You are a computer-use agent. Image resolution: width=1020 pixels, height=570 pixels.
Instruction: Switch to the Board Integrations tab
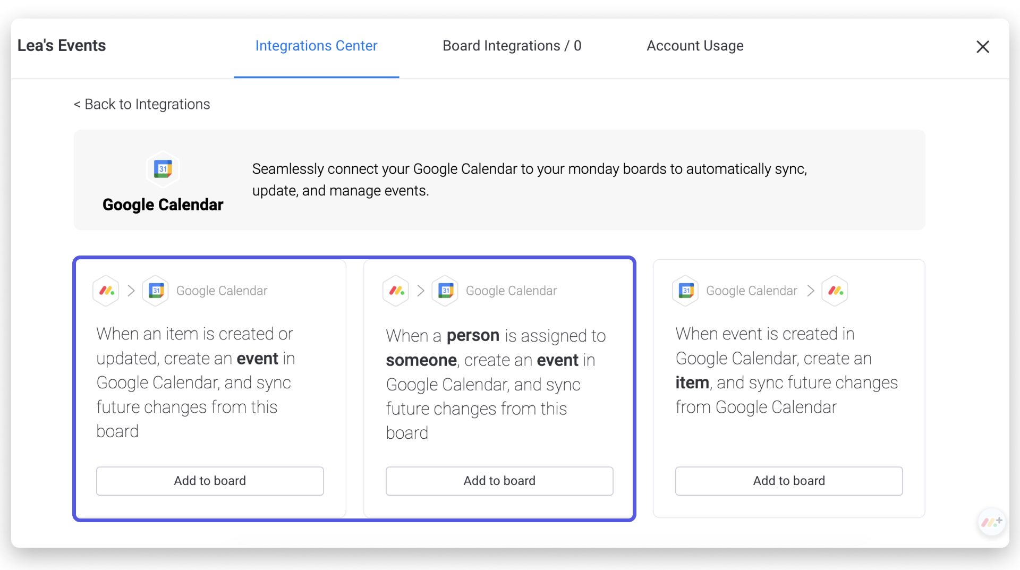click(x=512, y=46)
